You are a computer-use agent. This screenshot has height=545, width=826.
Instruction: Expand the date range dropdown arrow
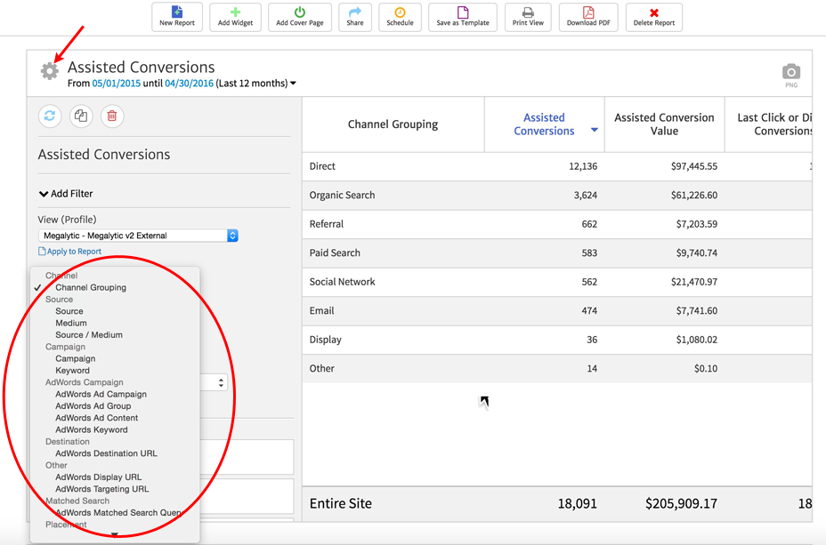(294, 84)
